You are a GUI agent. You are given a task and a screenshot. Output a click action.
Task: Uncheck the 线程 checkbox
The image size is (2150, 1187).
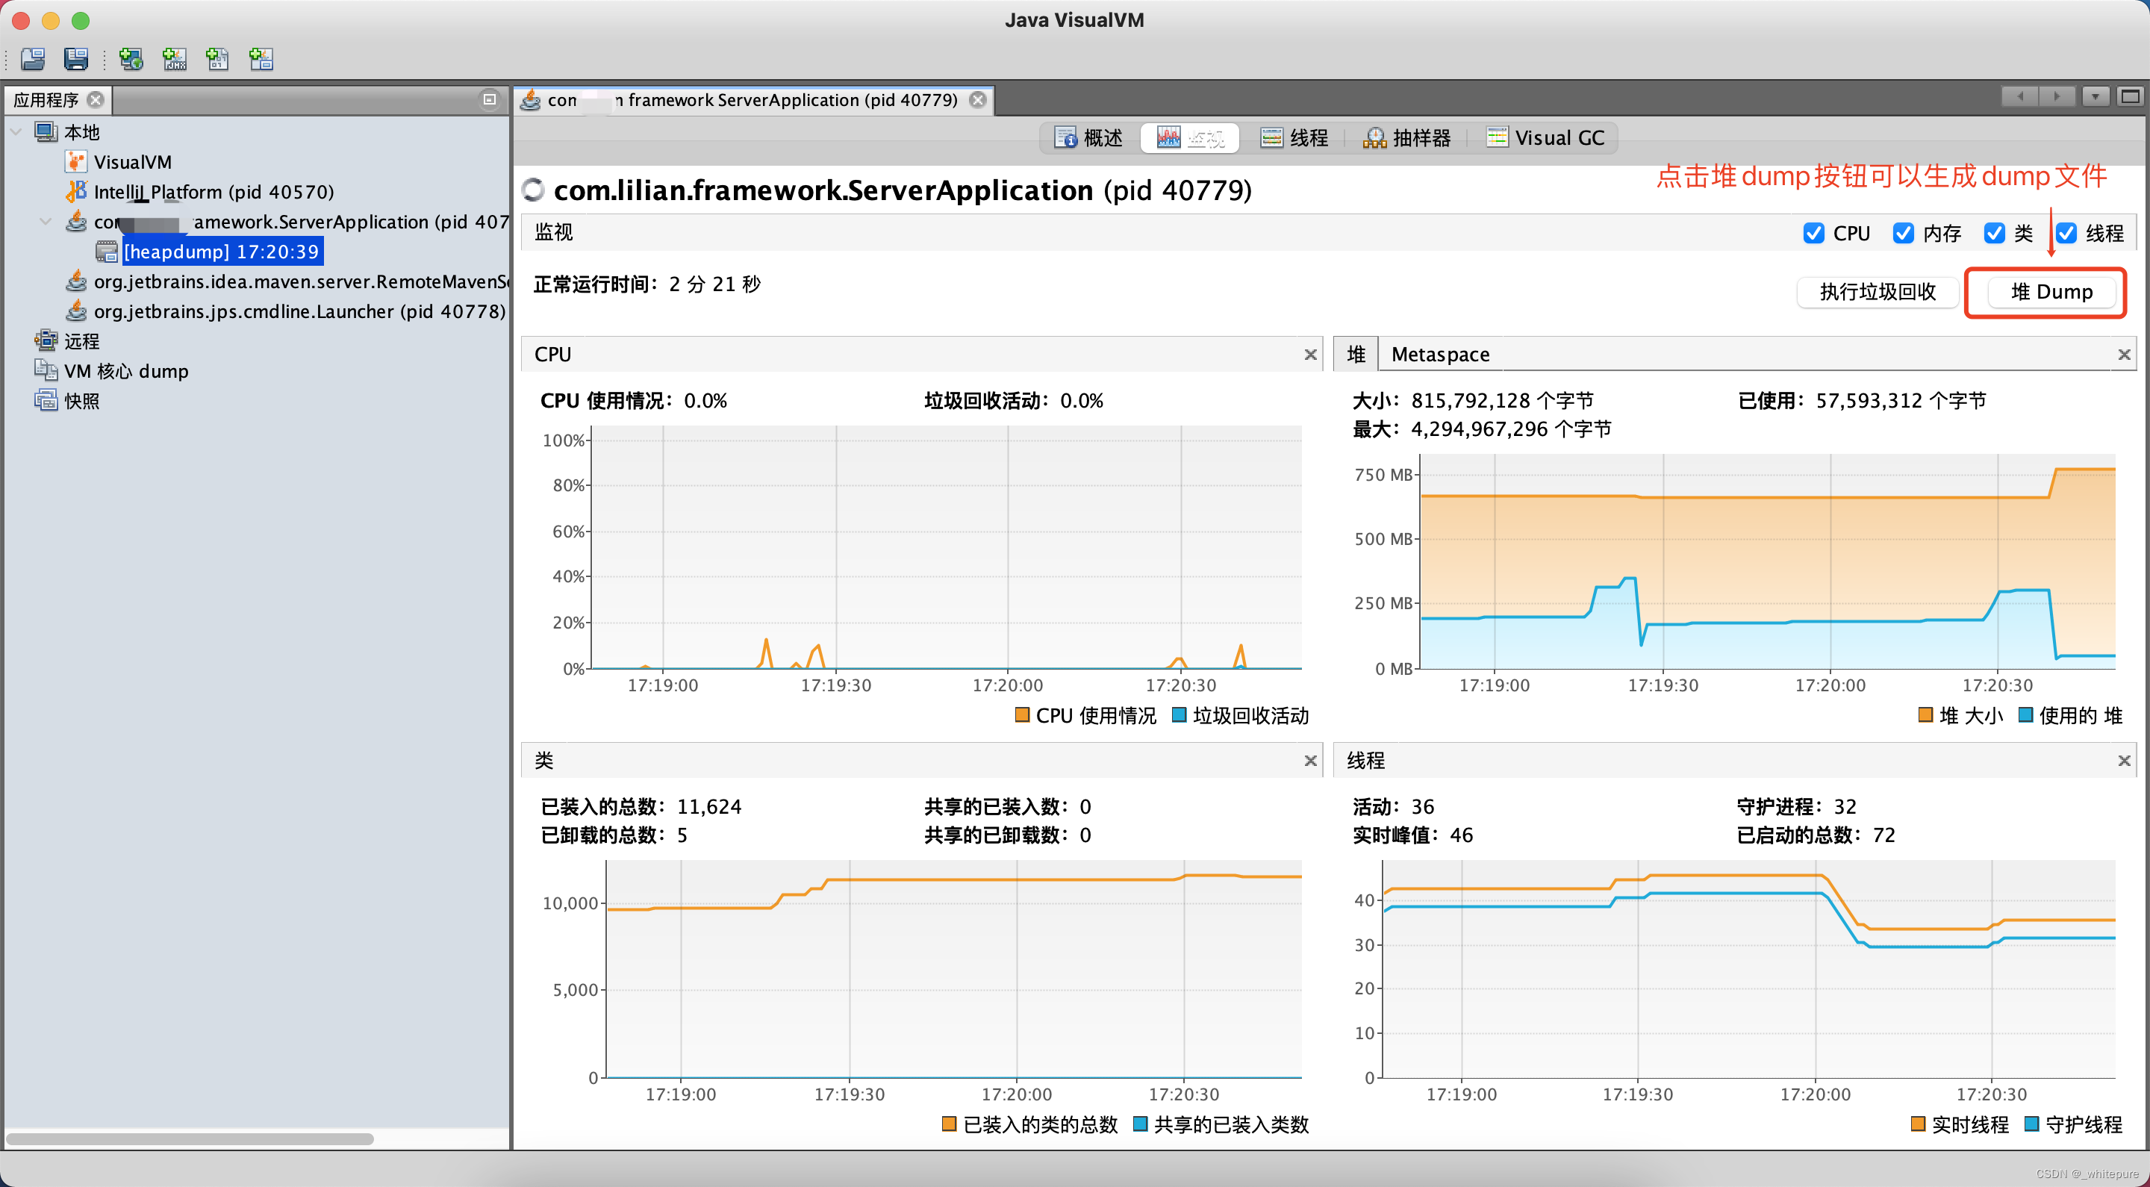point(2066,234)
